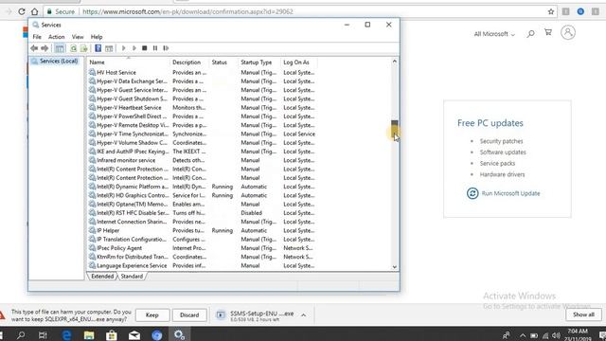Sort by the Status column header

(x=223, y=63)
